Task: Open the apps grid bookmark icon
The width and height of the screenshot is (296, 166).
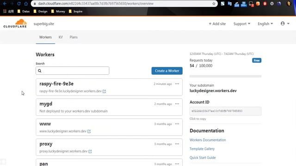Action: tap(5, 11)
